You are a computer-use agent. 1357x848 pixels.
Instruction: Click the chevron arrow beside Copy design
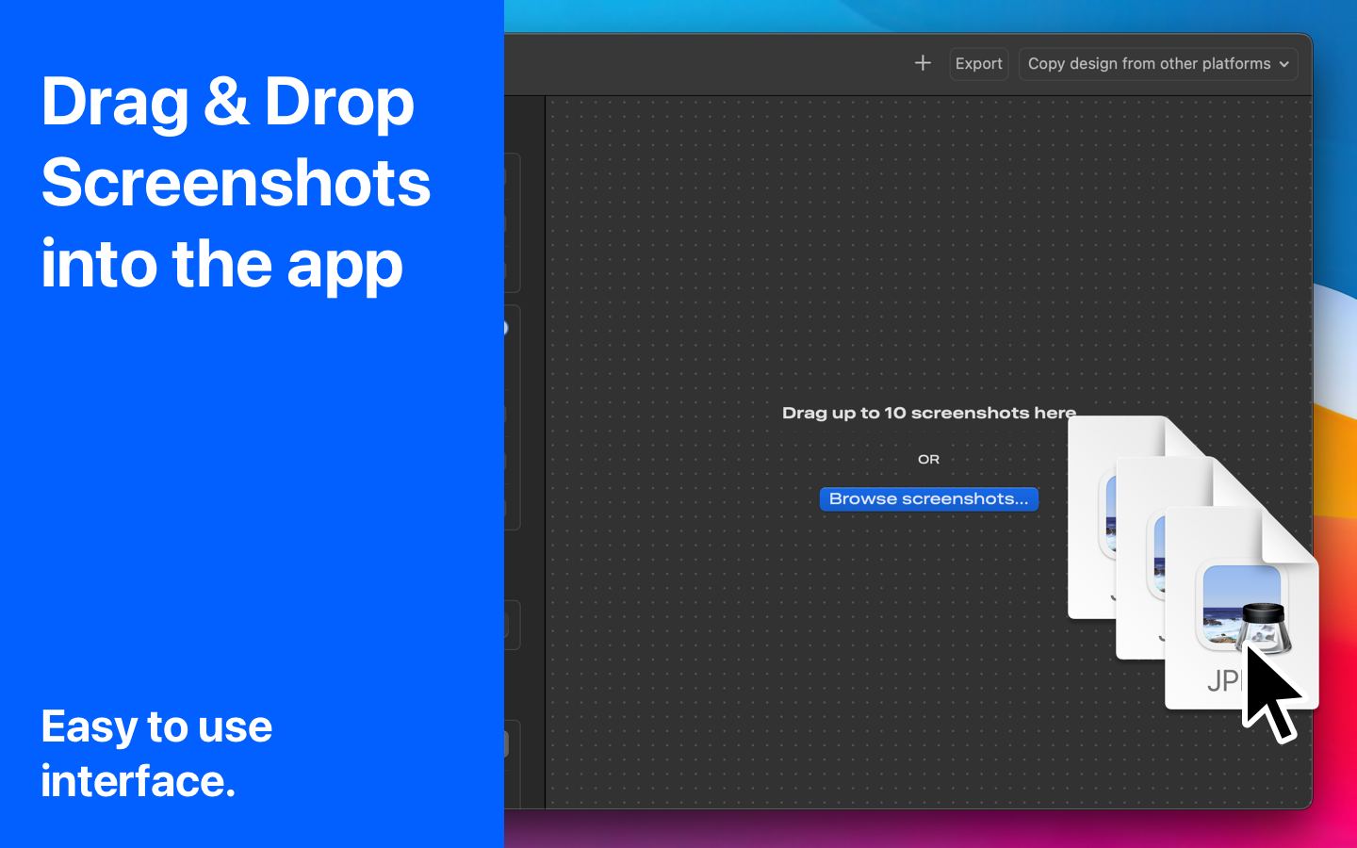1283,64
